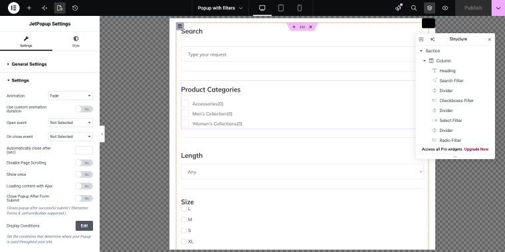Screen dimensions: 505x252
Task: Switch to the Settings tab
Action: tap(26, 42)
